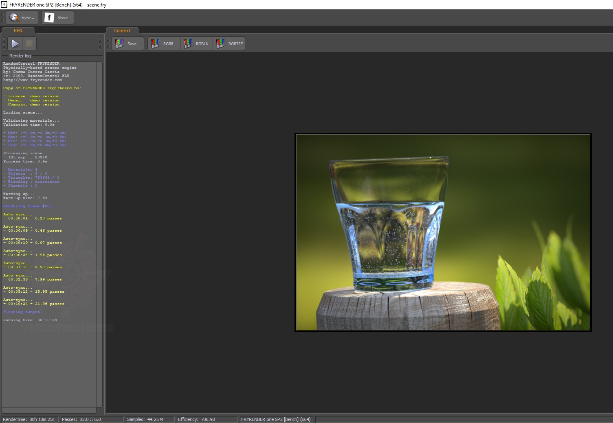Click the FRYRENDER title bar app icon
This screenshot has width=613, height=423.
coord(4,4)
